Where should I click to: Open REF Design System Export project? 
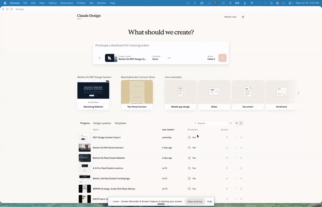click(x=107, y=137)
